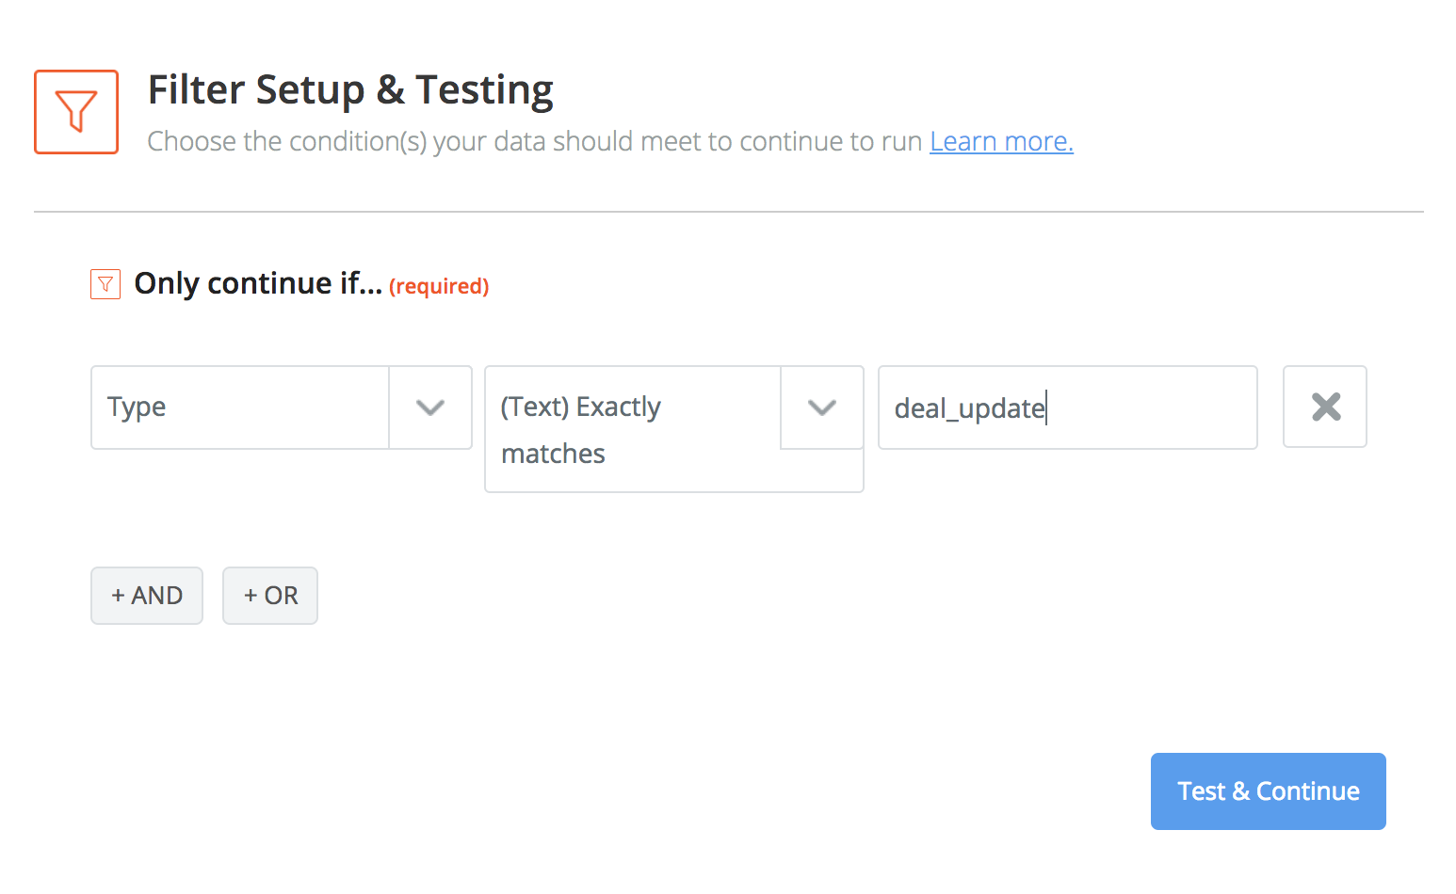Place the cursor after 'deal_update' text
The width and height of the screenshot is (1456, 894).
(1046, 408)
